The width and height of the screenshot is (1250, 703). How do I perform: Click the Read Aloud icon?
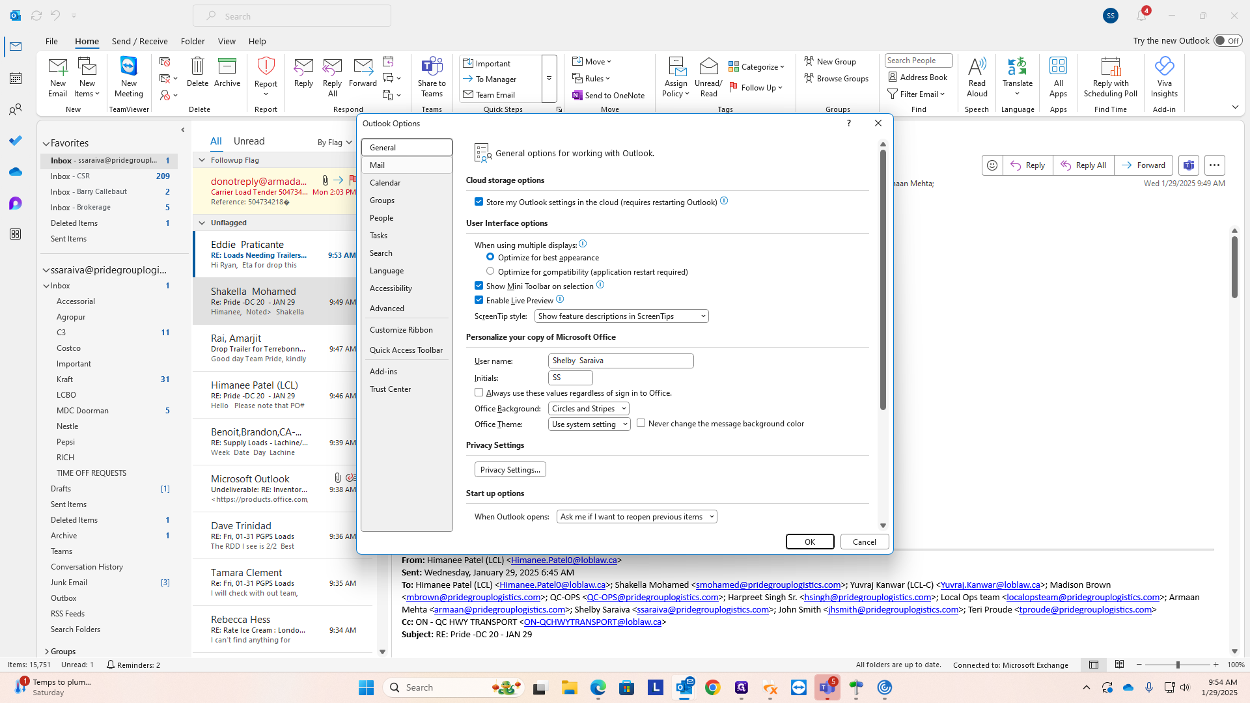pyautogui.click(x=977, y=66)
